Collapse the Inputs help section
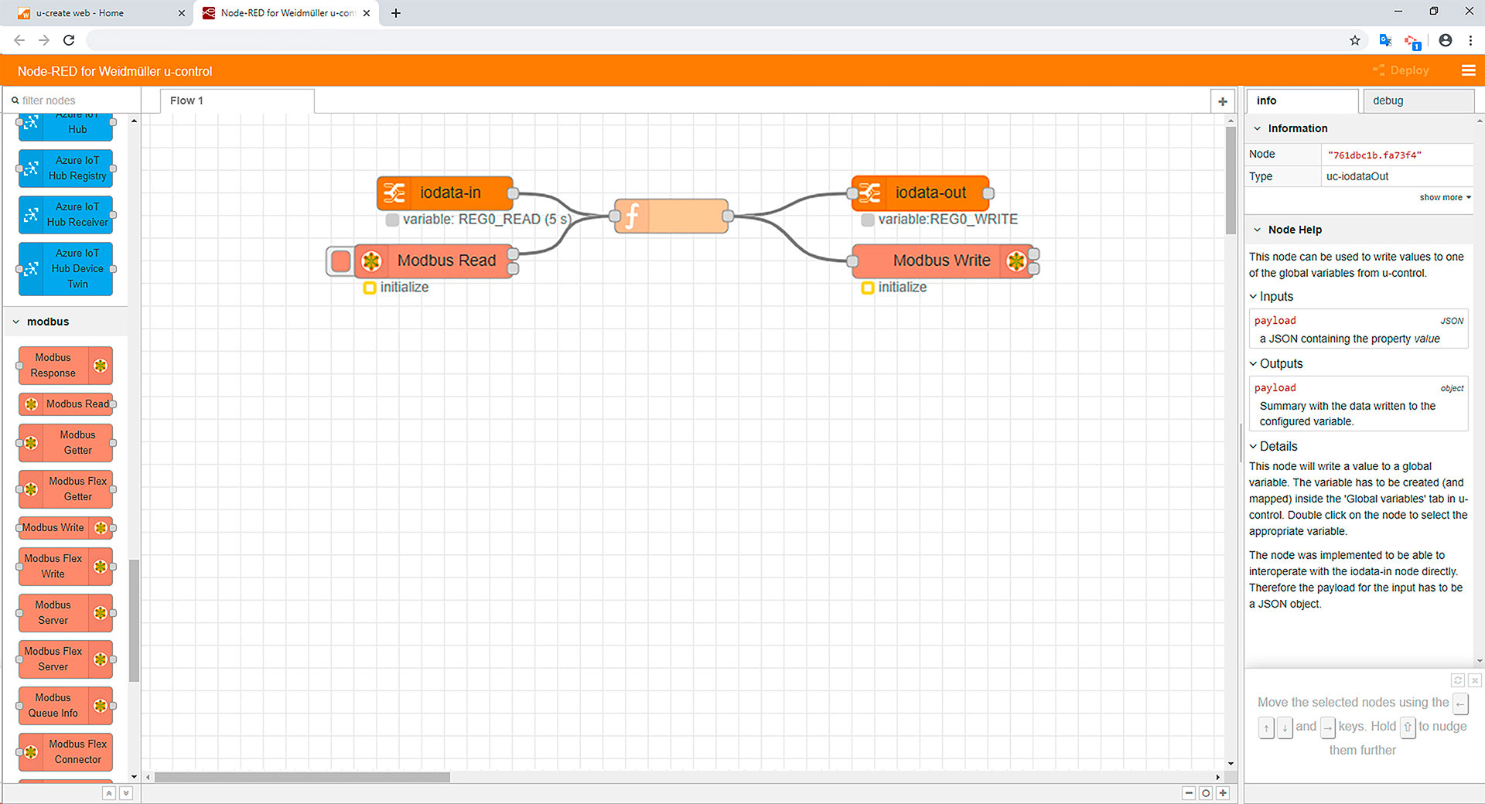1485x804 pixels. (x=1271, y=296)
